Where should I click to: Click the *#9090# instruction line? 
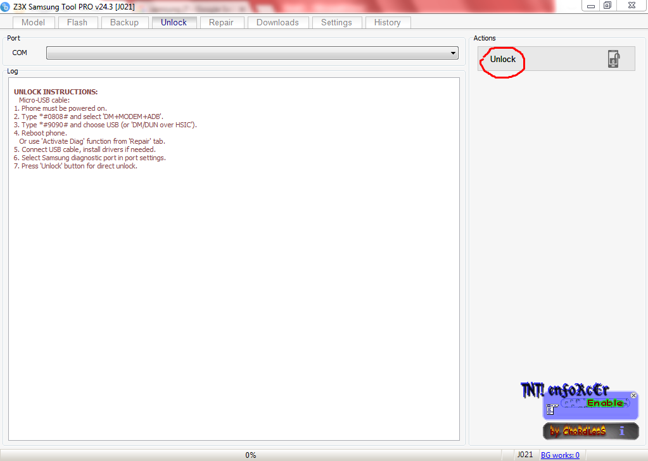click(x=105, y=125)
